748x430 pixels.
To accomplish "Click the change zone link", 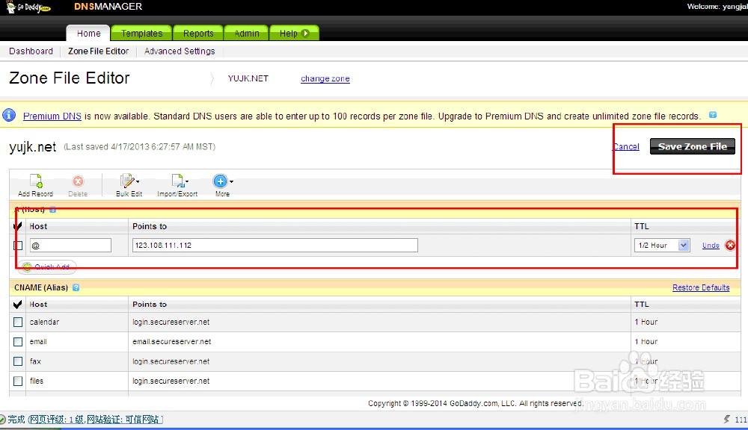I will point(325,78).
